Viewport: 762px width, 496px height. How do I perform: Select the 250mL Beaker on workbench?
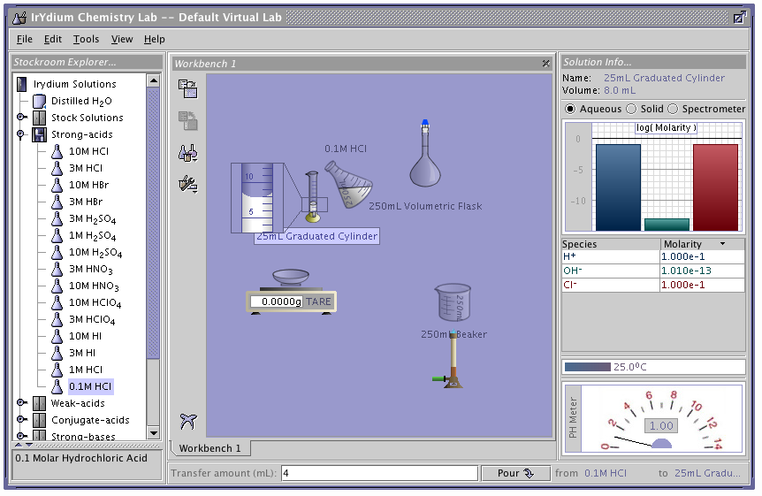point(453,302)
